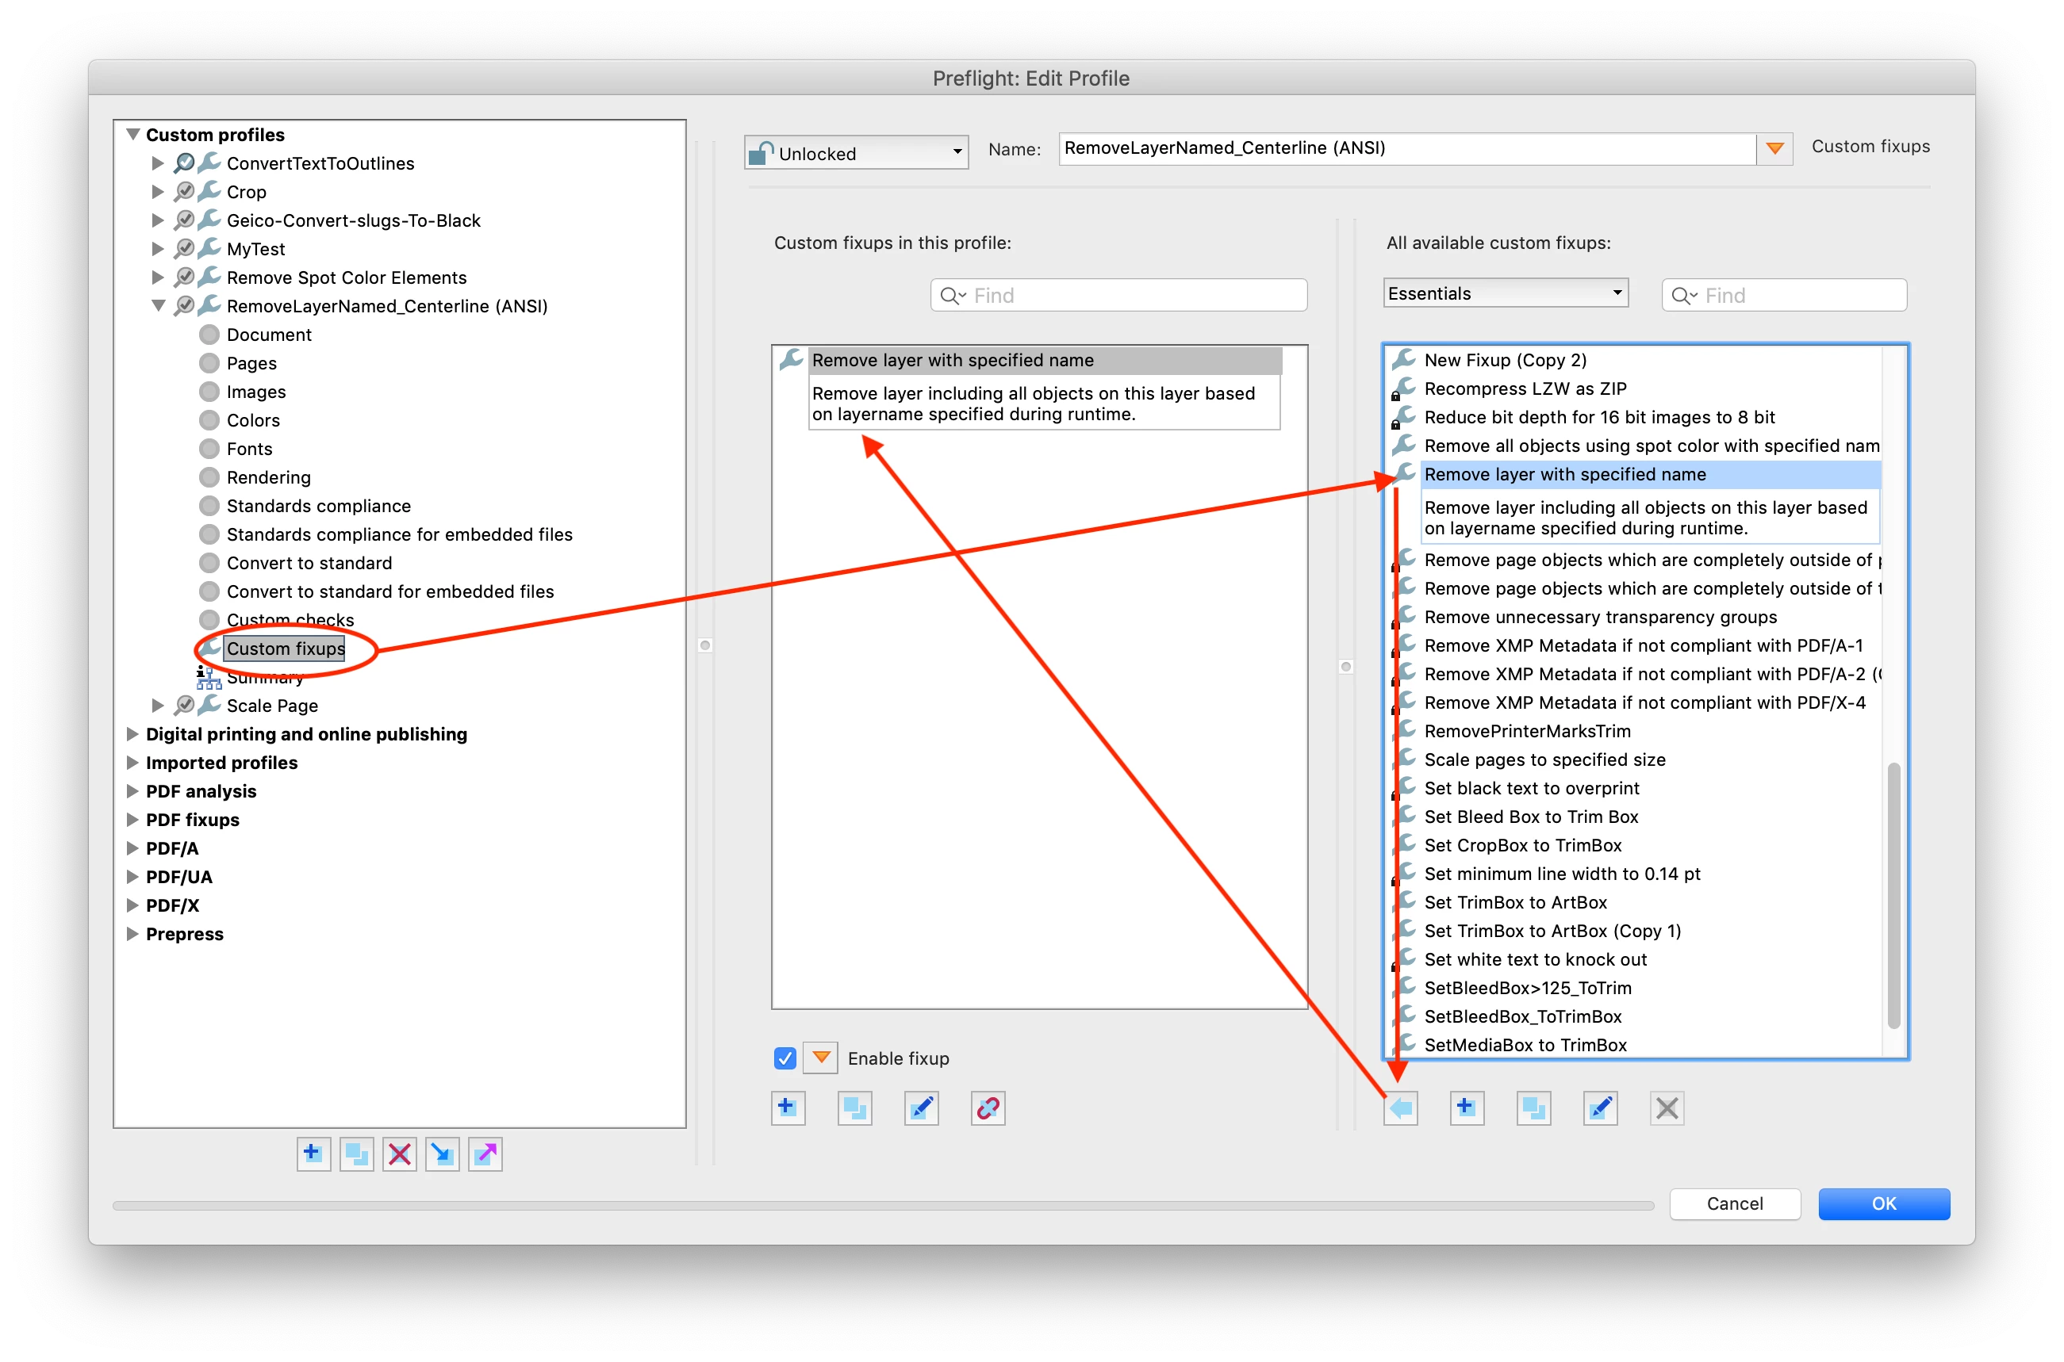
Task: Click the delete fixup X icon
Action: pyautogui.click(x=1666, y=1108)
